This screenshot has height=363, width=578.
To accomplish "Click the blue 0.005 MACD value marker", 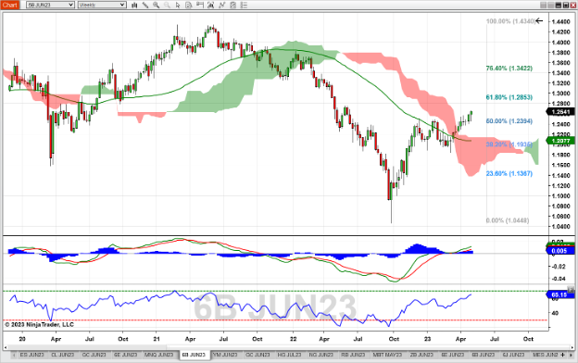I will 560,251.
